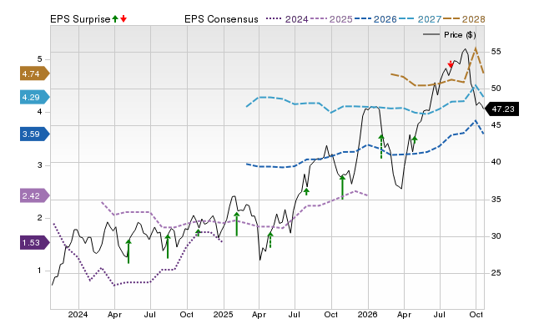The height and width of the screenshot is (319, 534).
Task: Click the red down arrow in the EPS Surprise legend
Action: click(x=123, y=18)
